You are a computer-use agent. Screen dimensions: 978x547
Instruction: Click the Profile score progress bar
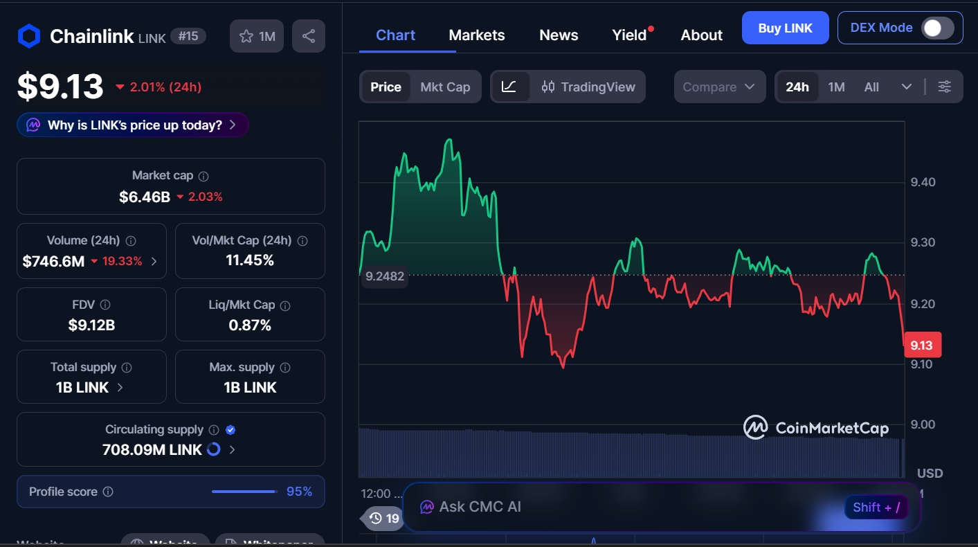coord(243,492)
